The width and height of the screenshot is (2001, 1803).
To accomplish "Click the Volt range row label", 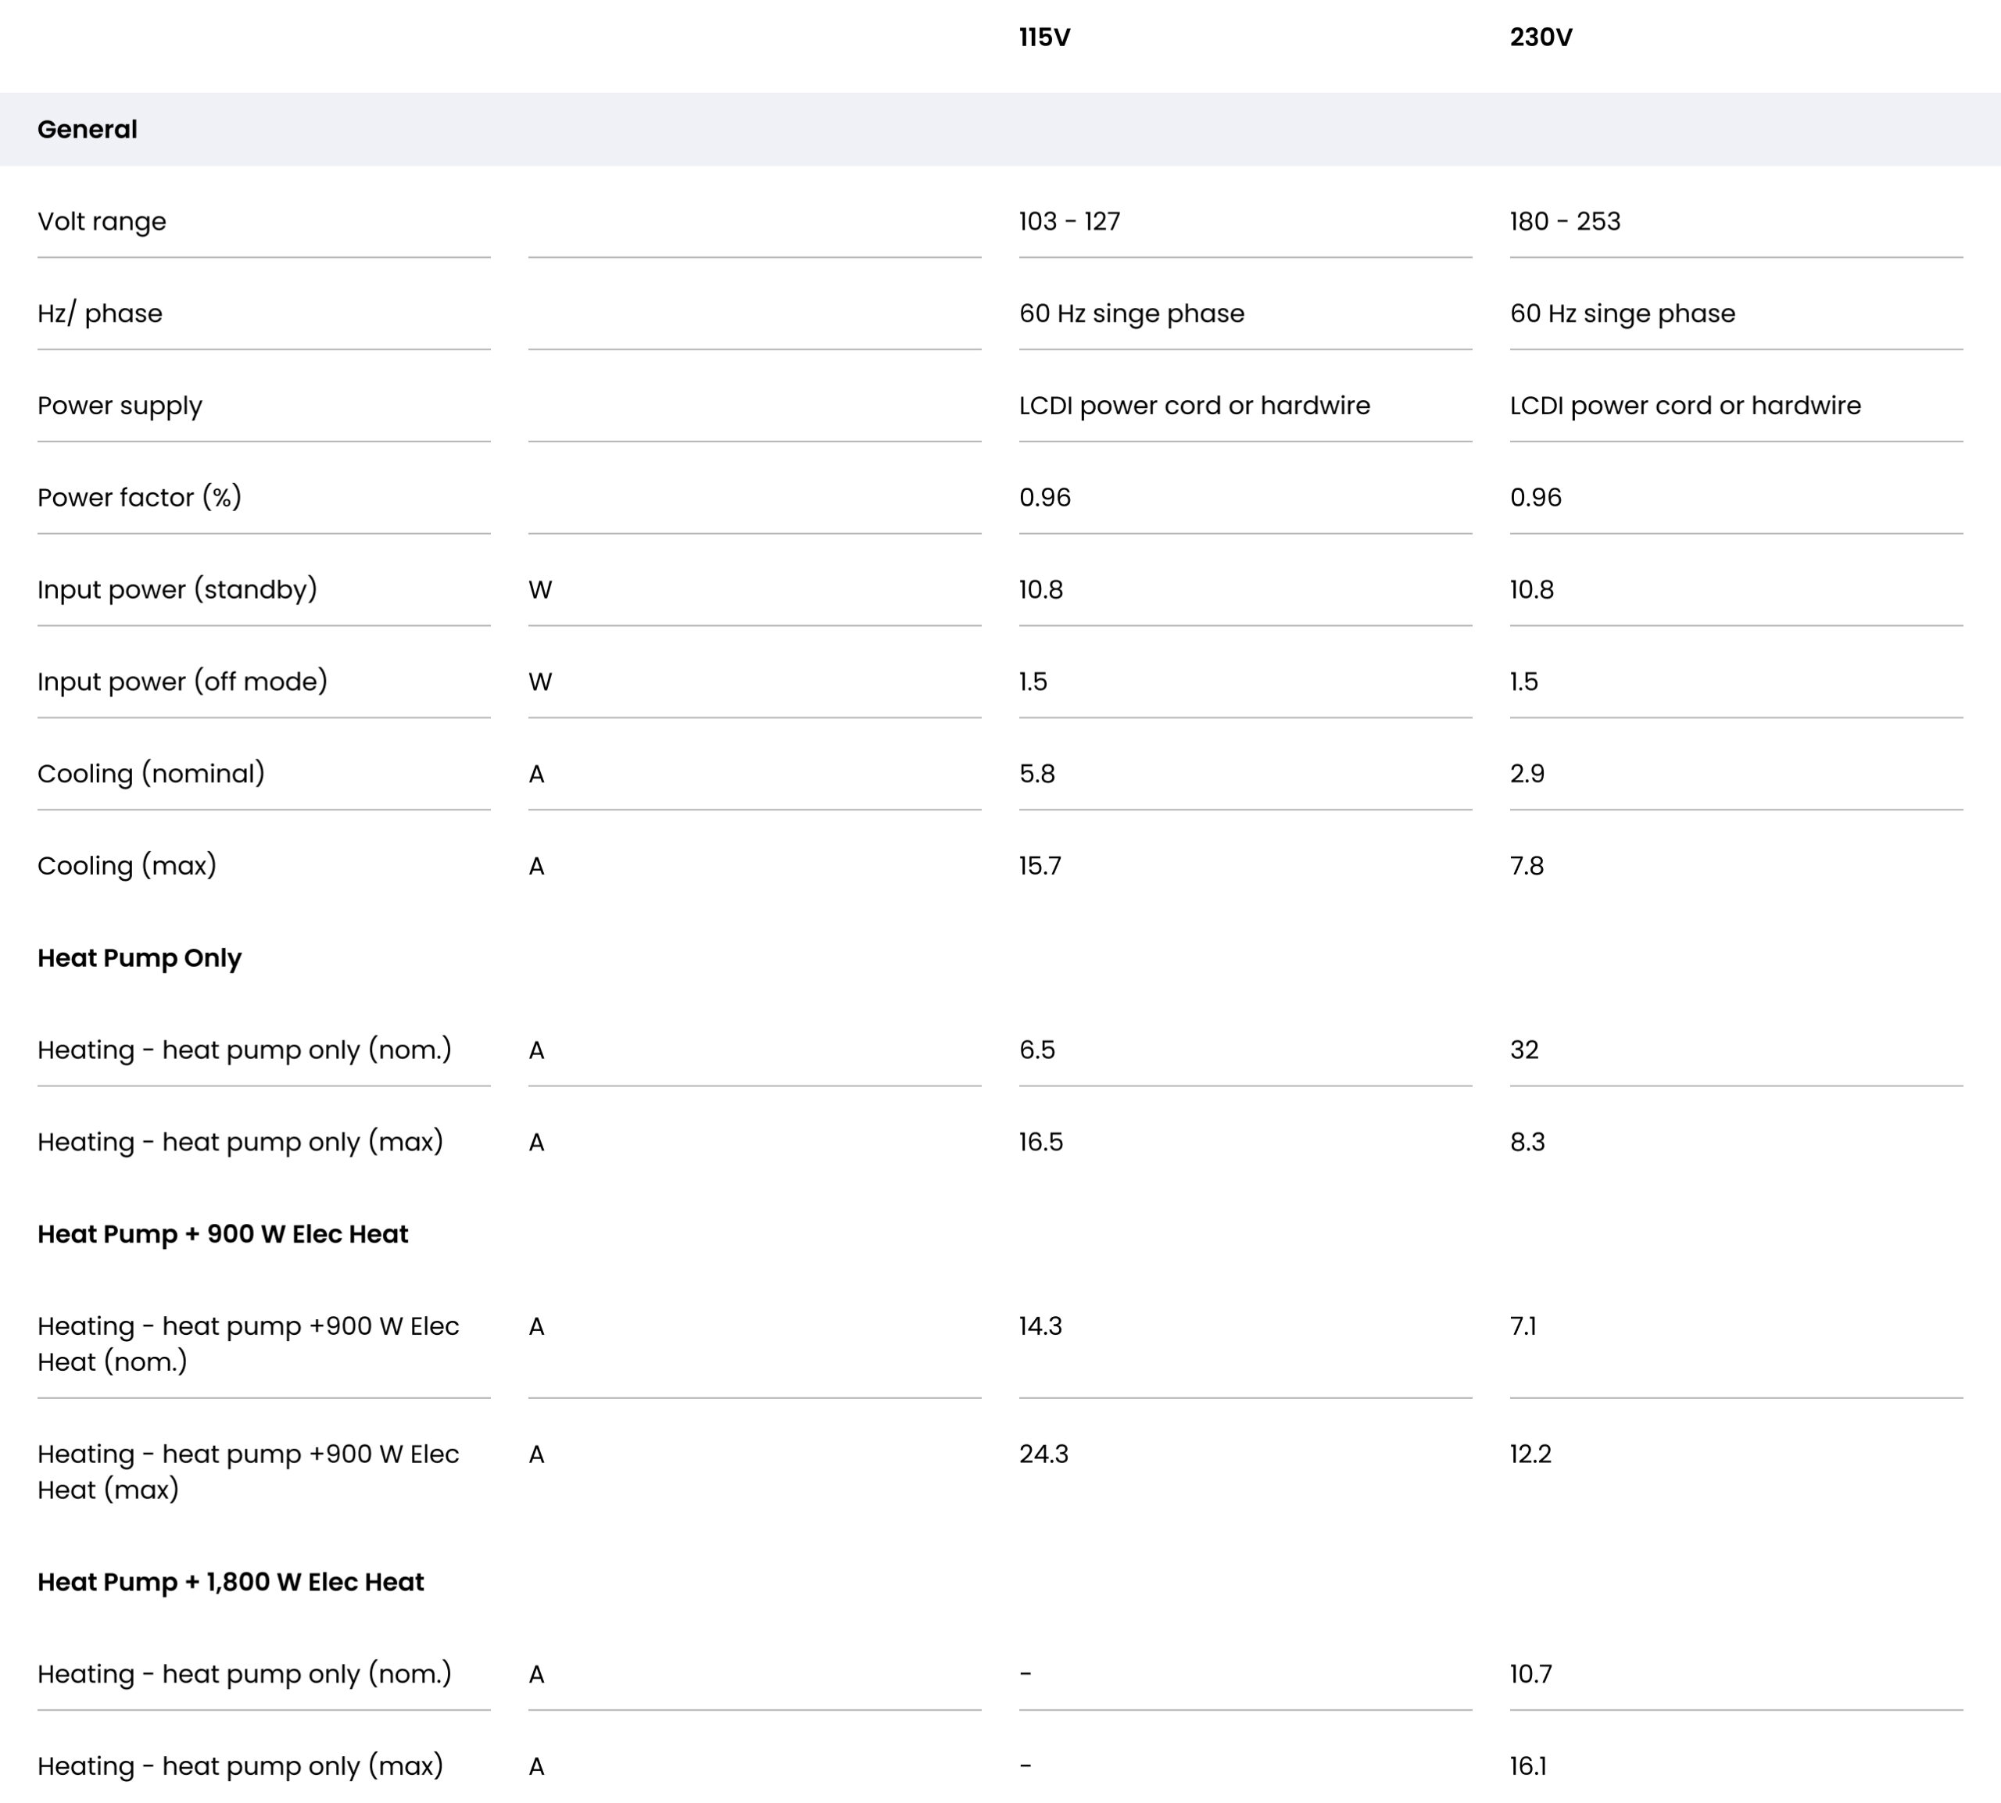I will pyautogui.click(x=102, y=222).
